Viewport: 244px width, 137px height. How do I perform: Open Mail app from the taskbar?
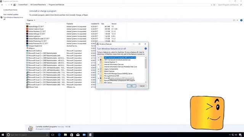pyautogui.click(x=78, y=135)
